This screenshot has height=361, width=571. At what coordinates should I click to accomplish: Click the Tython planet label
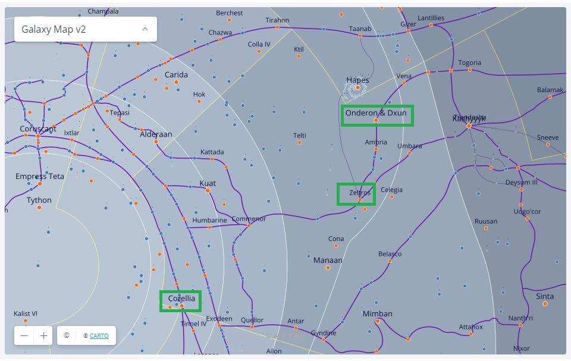pyautogui.click(x=39, y=200)
